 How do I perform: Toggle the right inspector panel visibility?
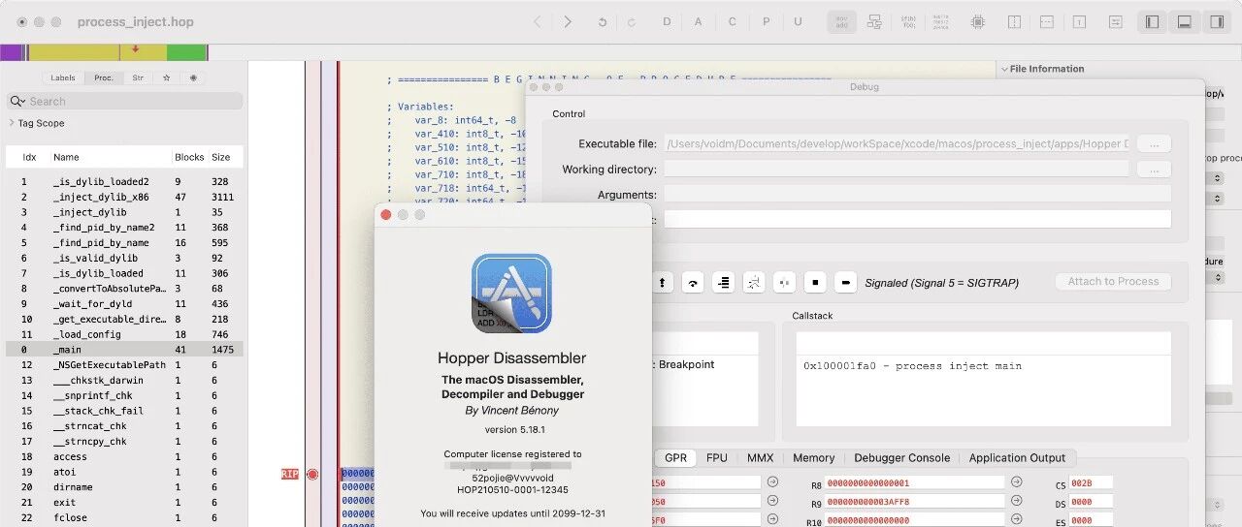click(x=1216, y=21)
